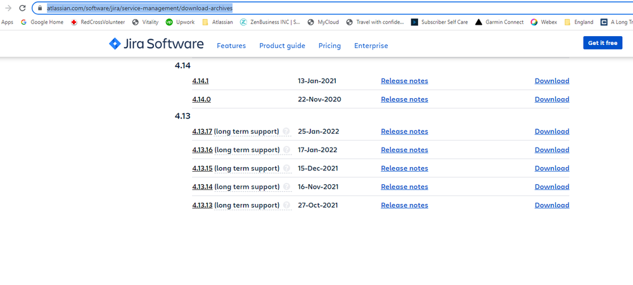
Task: Reload the page with refresh icon
Action: pyautogui.click(x=23, y=8)
